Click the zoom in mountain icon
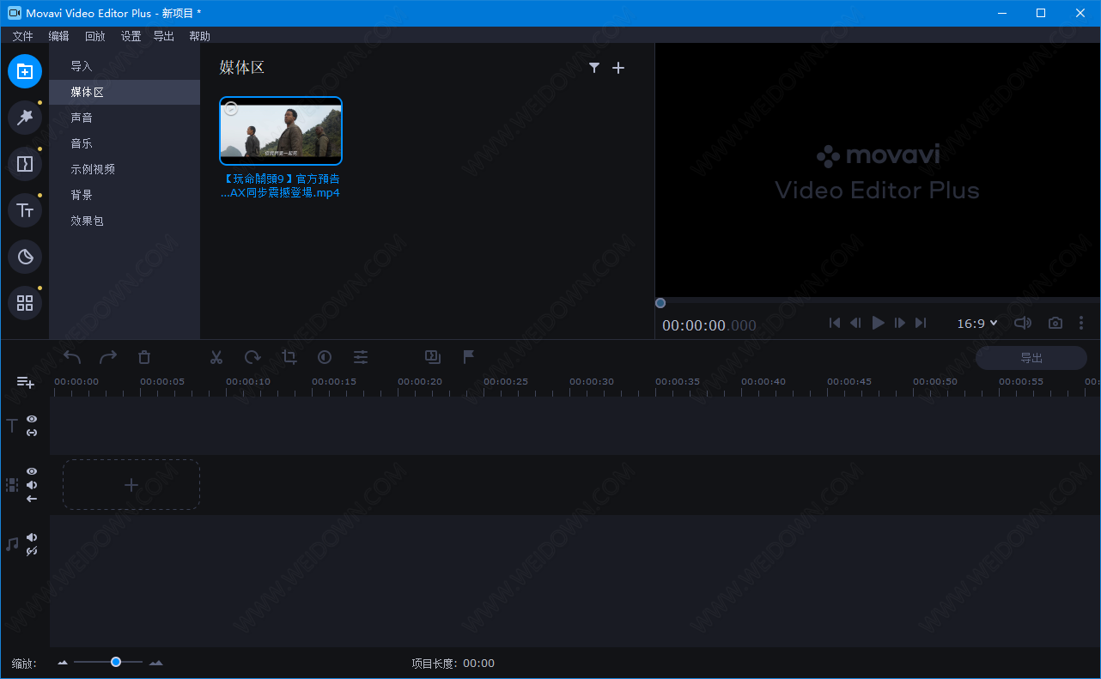 coord(155,663)
